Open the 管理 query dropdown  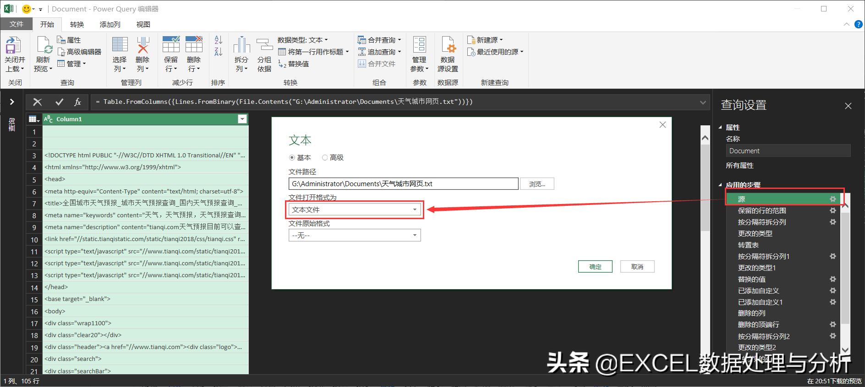tap(71, 64)
